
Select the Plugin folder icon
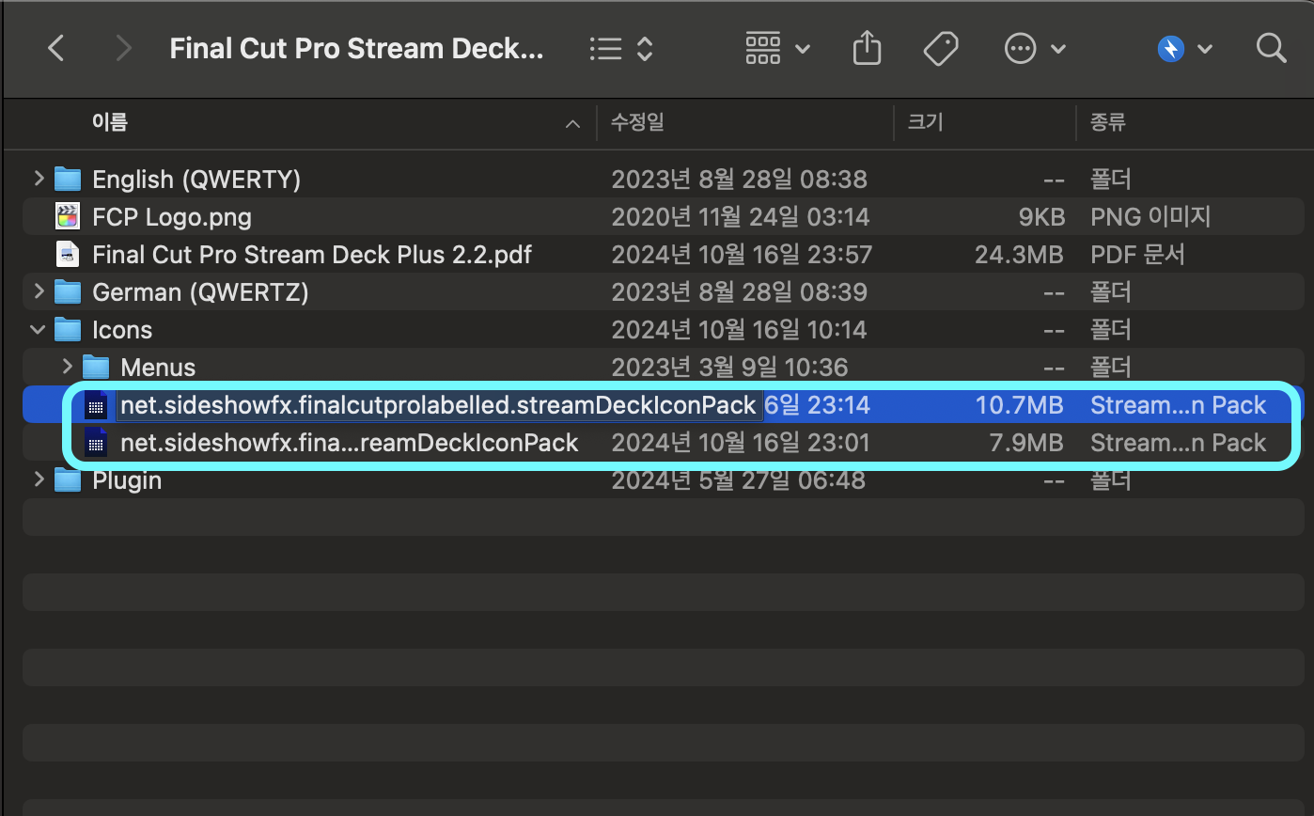pos(68,479)
